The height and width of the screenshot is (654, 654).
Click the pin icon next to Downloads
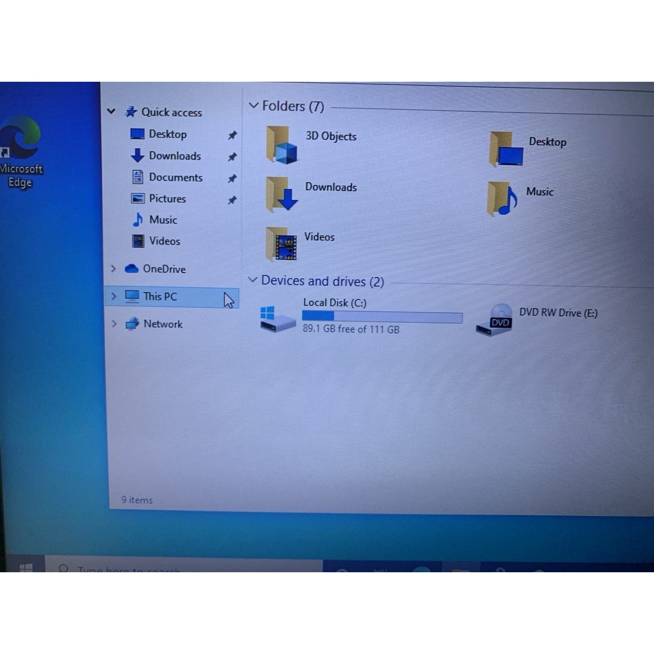point(232,157)
